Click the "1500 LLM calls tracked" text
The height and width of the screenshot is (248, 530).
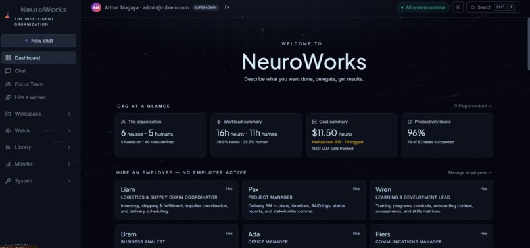333,149
